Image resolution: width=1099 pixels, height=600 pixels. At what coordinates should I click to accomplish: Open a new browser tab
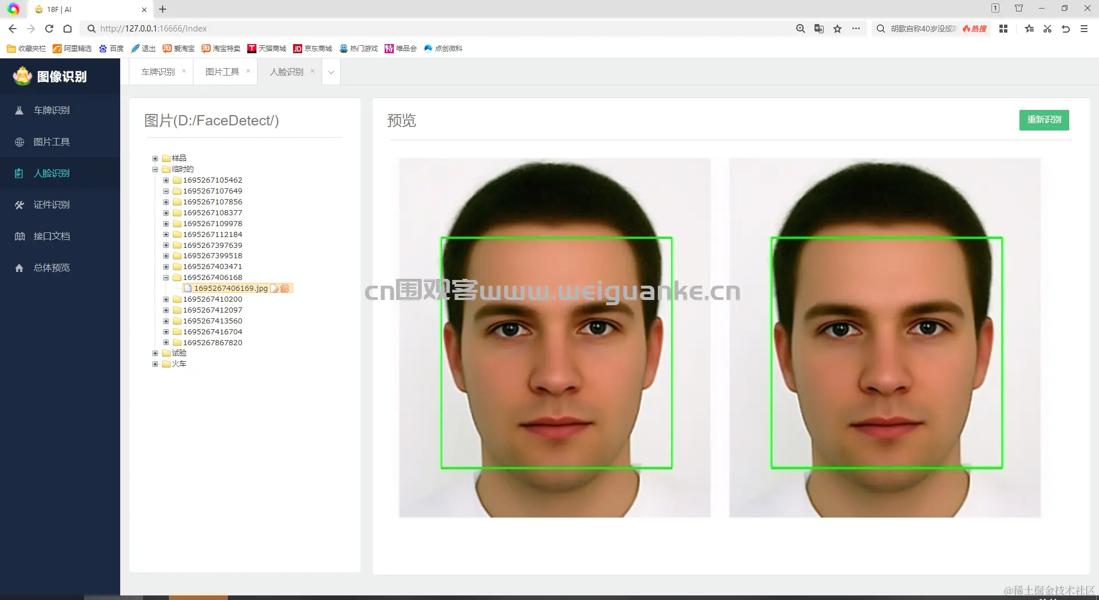[x=163, y=9]
